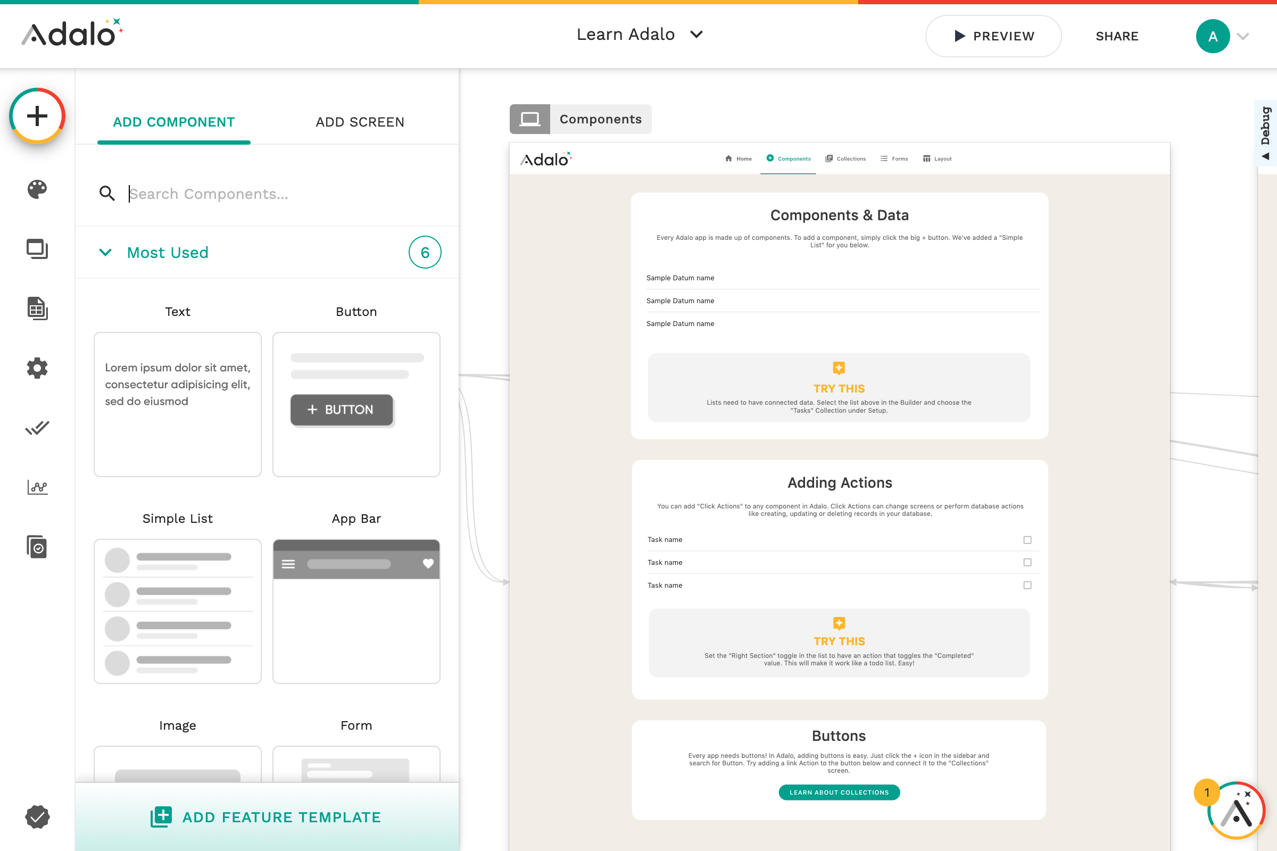Open the big plus add menu

pyautogui.click(x=37, y=115)
